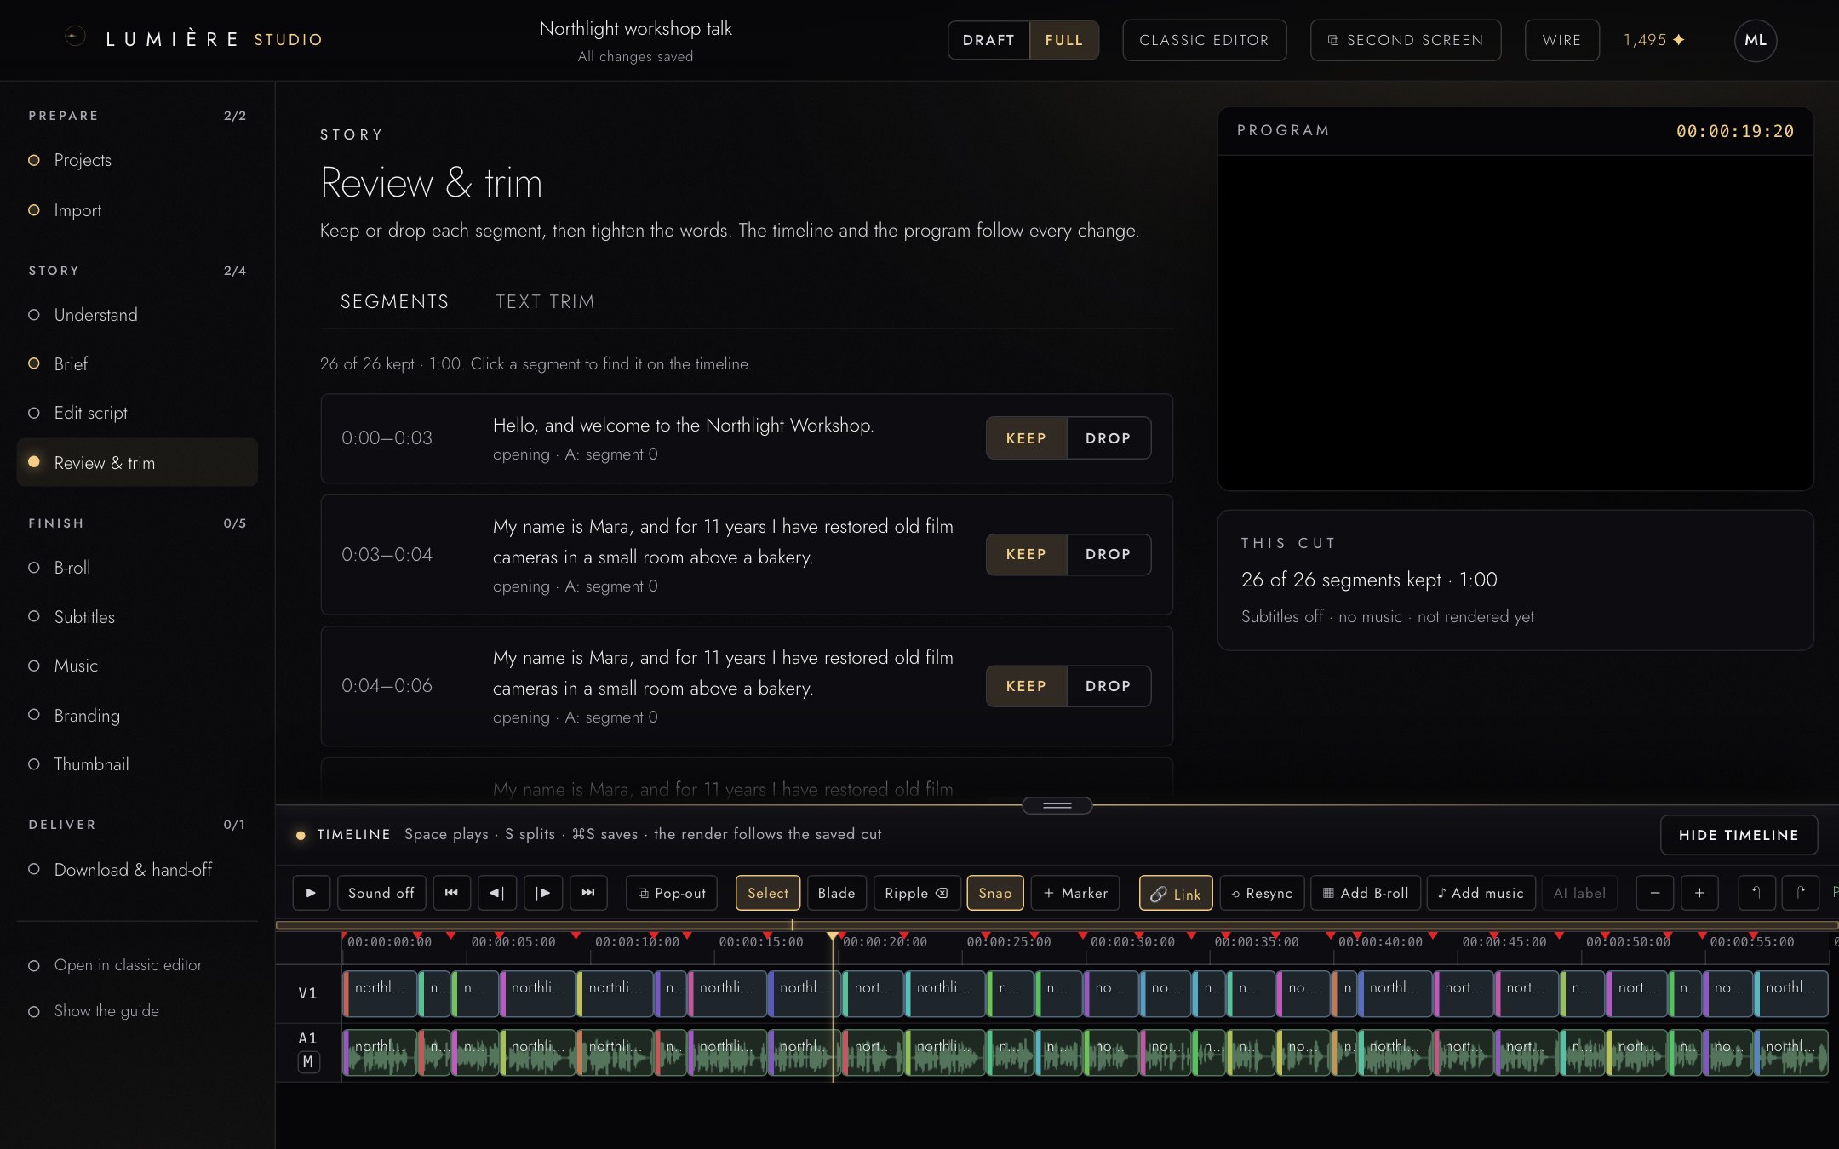Mute the A1 audio track
The image size is (1839, 1149).
point(308,1061)
